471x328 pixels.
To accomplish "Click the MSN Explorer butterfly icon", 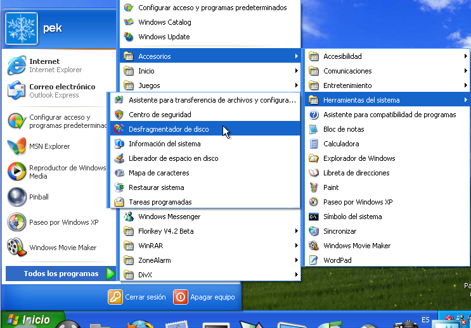I will (x=16, y=146).
